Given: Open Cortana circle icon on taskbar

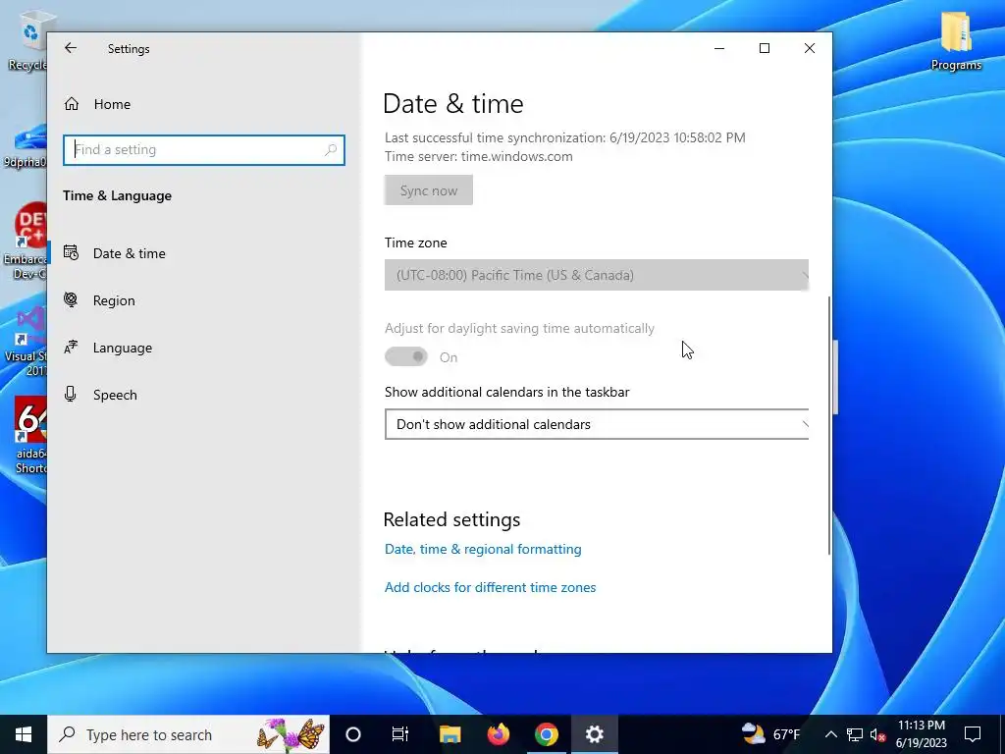Looking at the screenshot, I should coord(353,734).
